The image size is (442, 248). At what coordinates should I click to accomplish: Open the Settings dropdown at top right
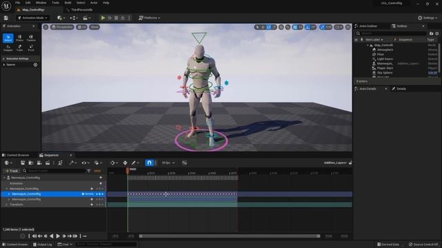tap(427, 18)
